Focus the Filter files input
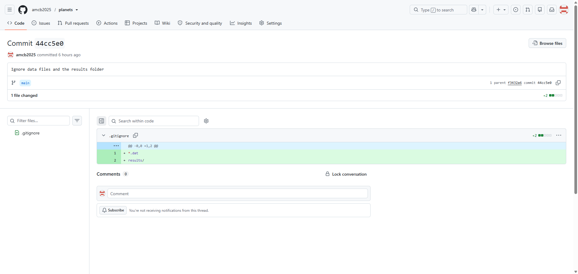Viewport: 578px width, 274px height. (x=39, y=121)
